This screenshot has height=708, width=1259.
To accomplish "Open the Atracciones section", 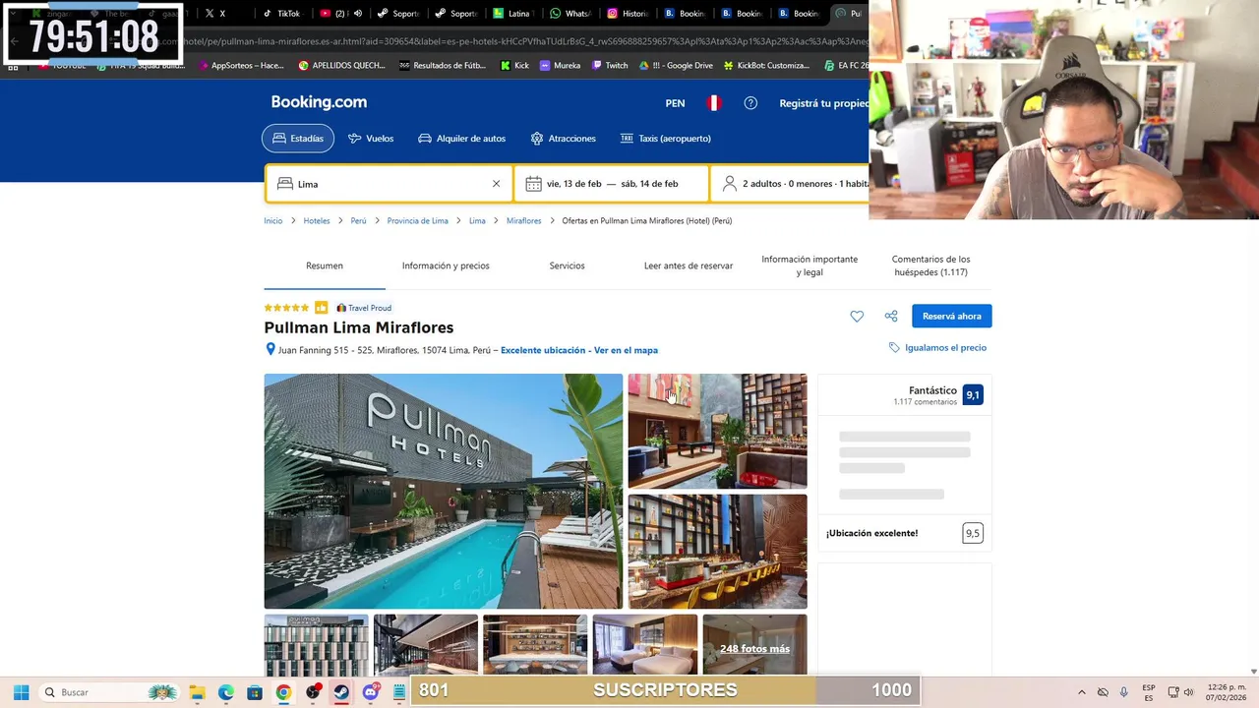I will 563,139.
